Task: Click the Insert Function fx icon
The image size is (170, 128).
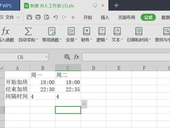Action: pos(5,31)
